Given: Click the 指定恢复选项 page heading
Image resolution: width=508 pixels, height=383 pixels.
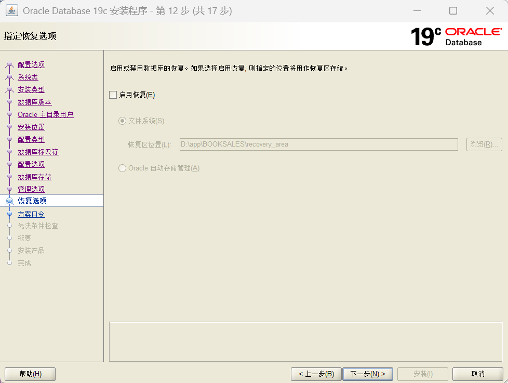Looking at the screenshot, I should 30,36.
